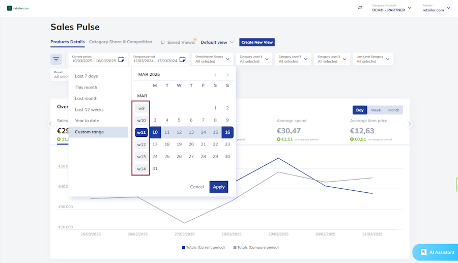The height and width of the screenshot is (263, 458).
Task: Switch chart granularity to Week
Action: 376,110
